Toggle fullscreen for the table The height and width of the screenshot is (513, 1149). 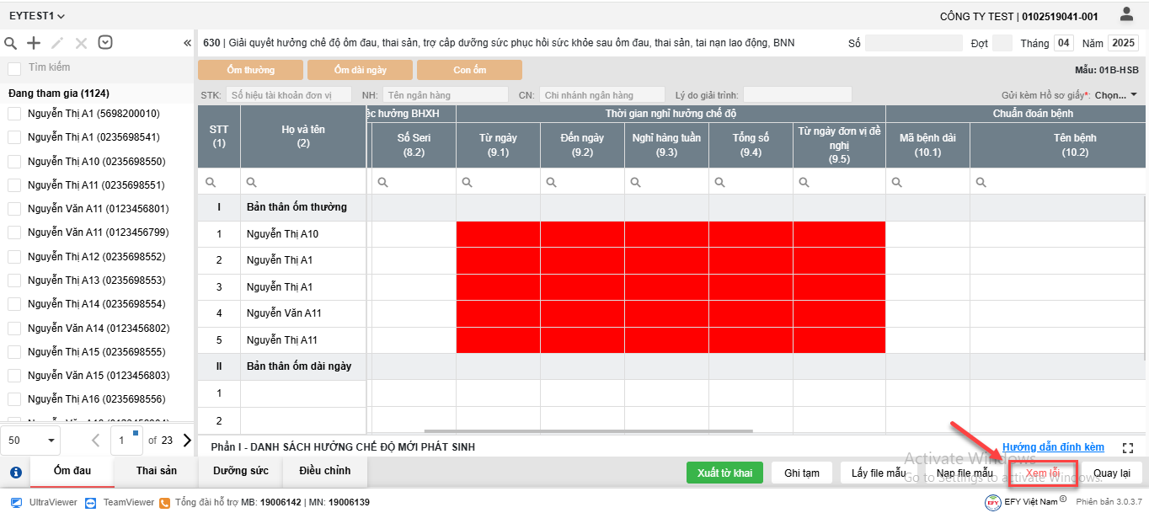1129,448
